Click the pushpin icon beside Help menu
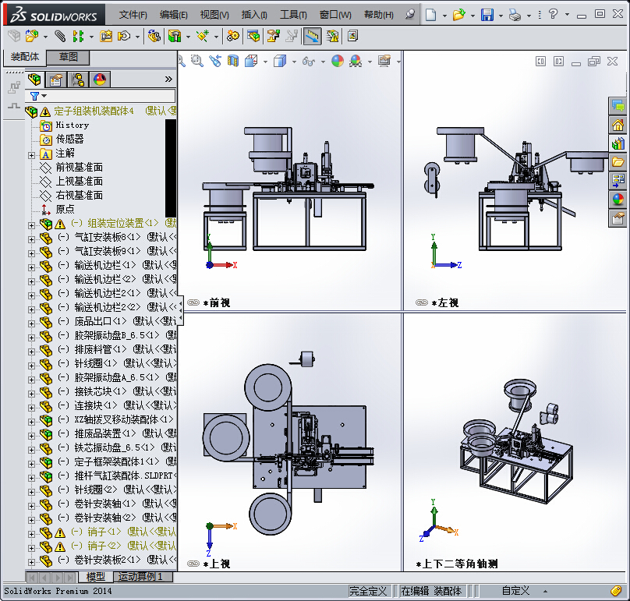Screen dimensions: 630x601 (x=409, y=15)
